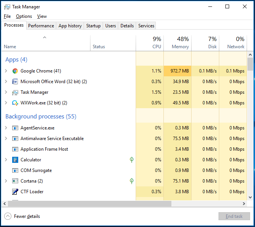The width and height of the screenshot is (255, 227).
Task: Switch to the Services tab
Action: coord(146,26)
